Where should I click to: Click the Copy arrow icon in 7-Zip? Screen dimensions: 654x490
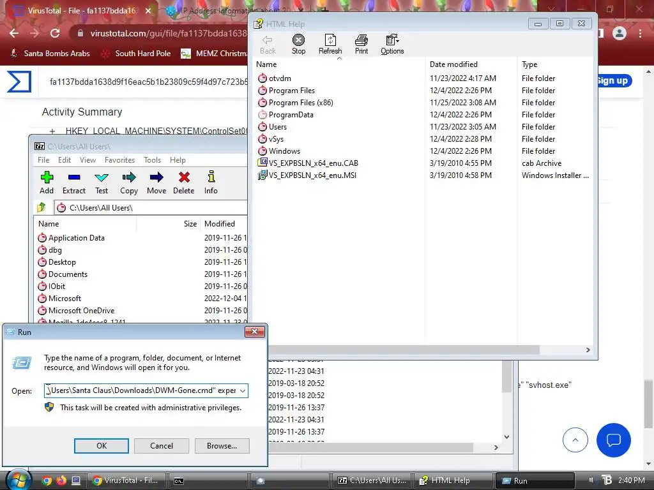[129, 177]
